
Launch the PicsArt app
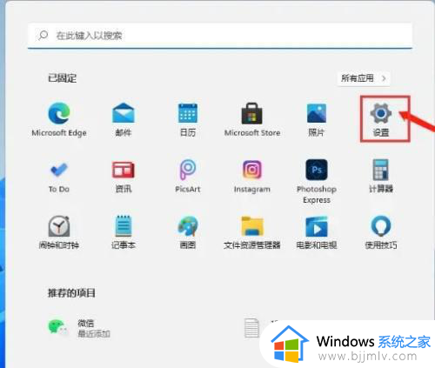188,176
